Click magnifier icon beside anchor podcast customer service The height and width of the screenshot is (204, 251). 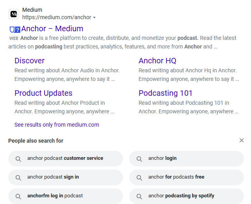[x=18, y=159]
